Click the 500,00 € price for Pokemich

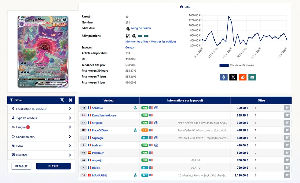tap(242, 152)
